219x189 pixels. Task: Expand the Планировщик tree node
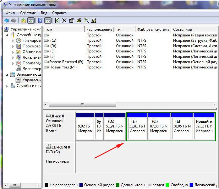point(13,40)
